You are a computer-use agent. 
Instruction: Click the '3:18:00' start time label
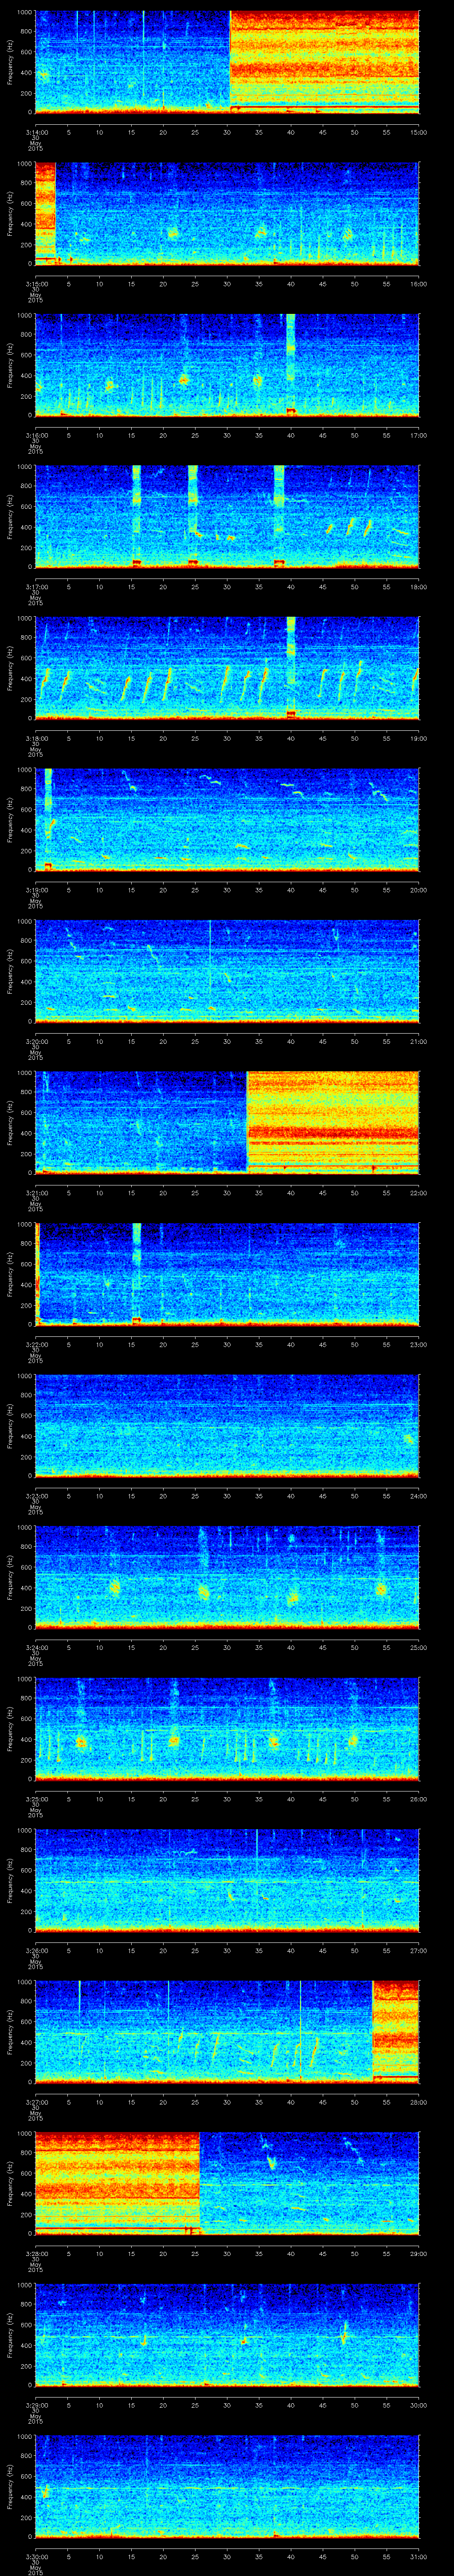point(36,738)
